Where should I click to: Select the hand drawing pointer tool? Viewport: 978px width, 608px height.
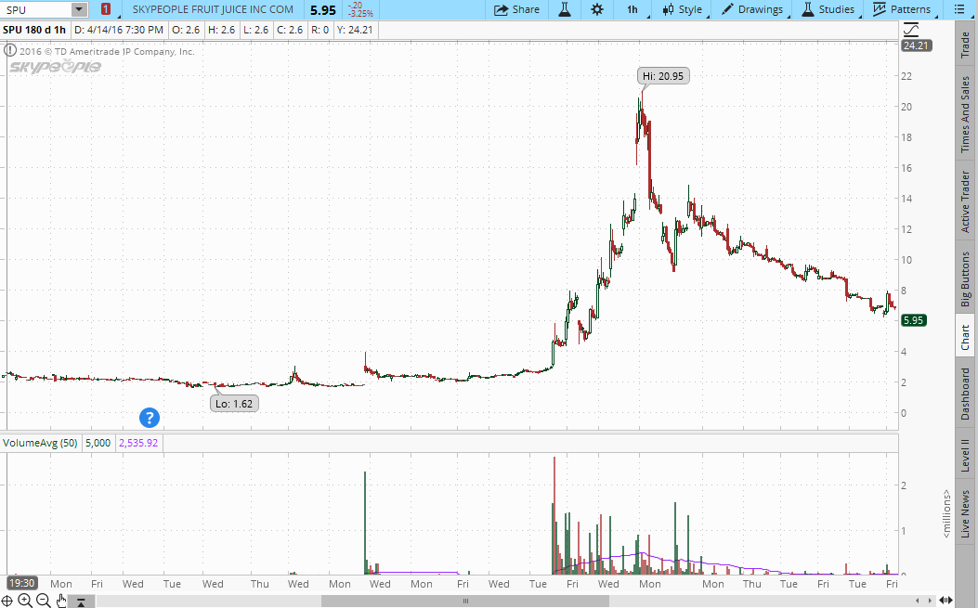point(61,601)
